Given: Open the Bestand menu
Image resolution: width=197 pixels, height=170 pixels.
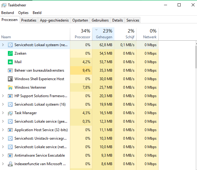Looking at the screenshot, I should 8,13.
